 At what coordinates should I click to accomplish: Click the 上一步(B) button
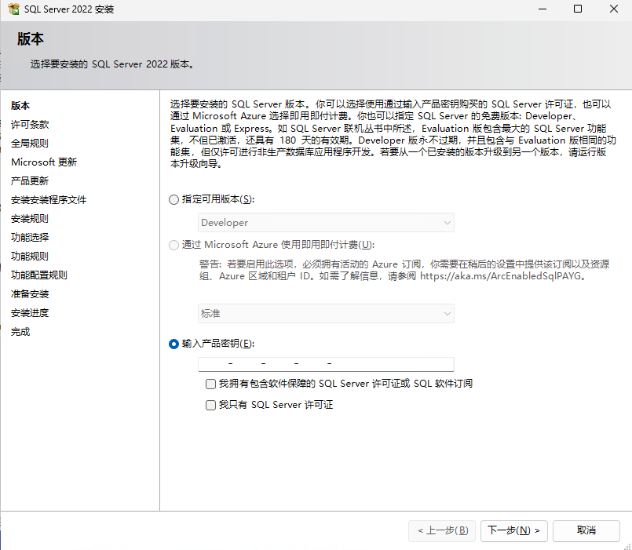(x=442, y=530)
